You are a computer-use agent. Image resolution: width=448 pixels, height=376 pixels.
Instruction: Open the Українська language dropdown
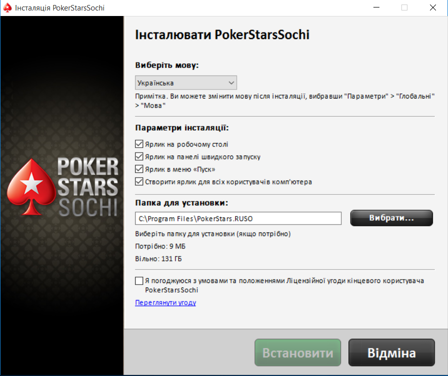click(186, 83)
